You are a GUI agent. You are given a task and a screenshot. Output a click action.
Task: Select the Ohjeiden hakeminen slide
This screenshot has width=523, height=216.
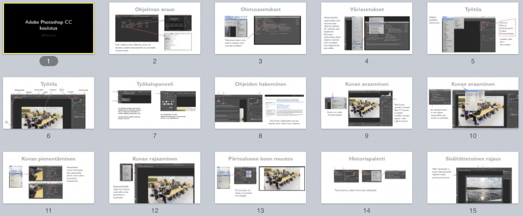tap(260, 103)
